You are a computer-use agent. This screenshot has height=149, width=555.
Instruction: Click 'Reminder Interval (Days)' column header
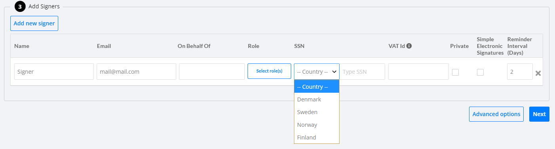click(520, 46)
